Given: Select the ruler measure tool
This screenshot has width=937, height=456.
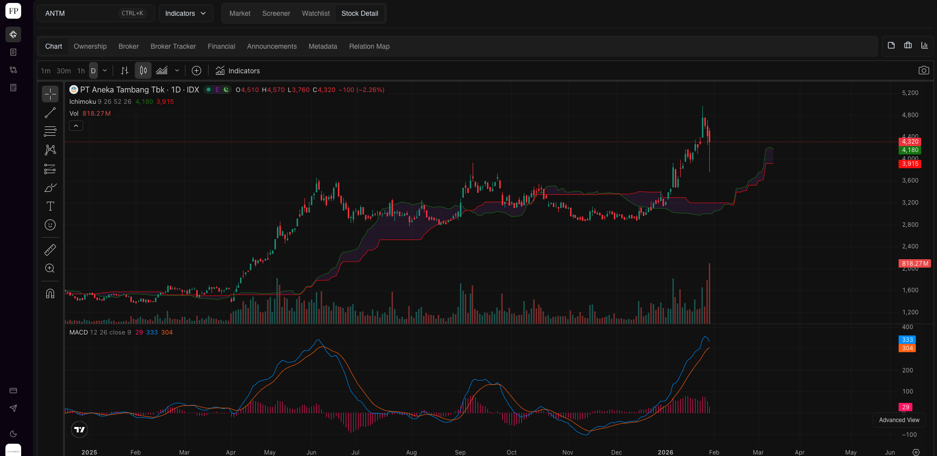Looking at the screenshot, I should [x=50, y=250].
